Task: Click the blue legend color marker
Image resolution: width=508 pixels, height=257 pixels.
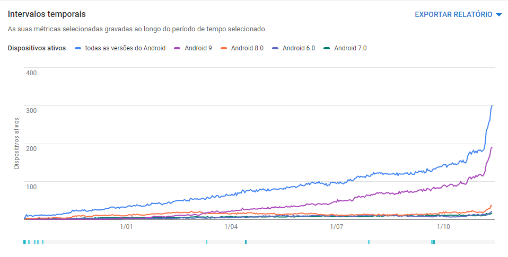Action: (78, 48)
